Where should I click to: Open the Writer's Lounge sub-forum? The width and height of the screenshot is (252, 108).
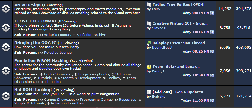57,35
